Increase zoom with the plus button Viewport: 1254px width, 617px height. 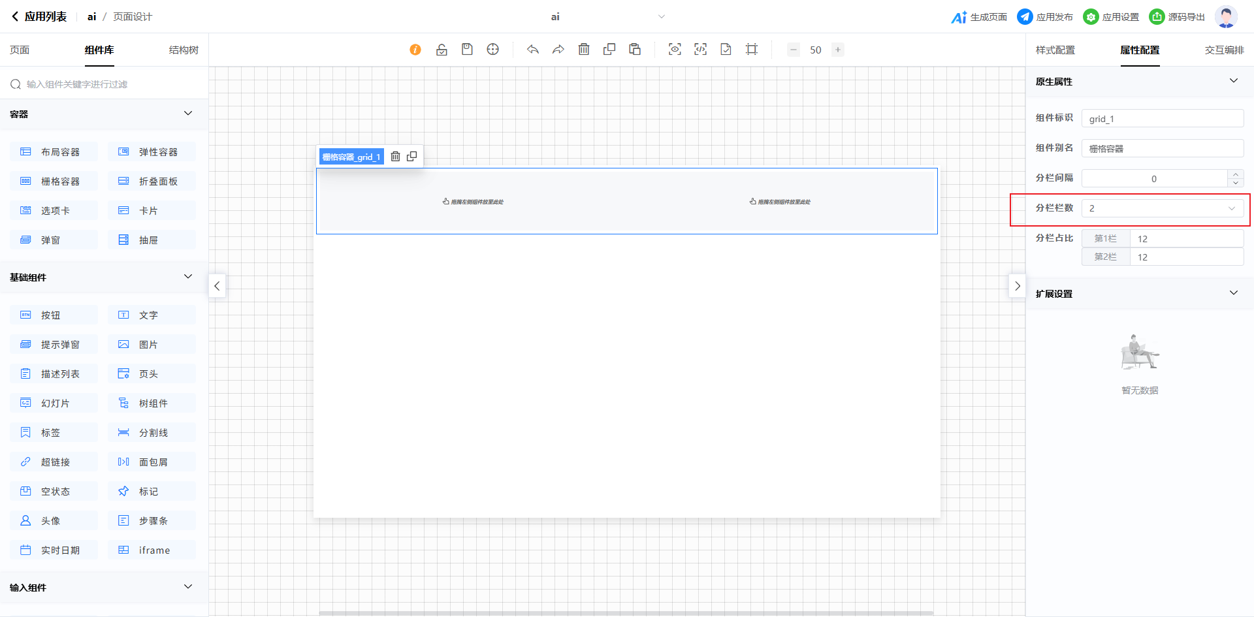pos(838,50)
